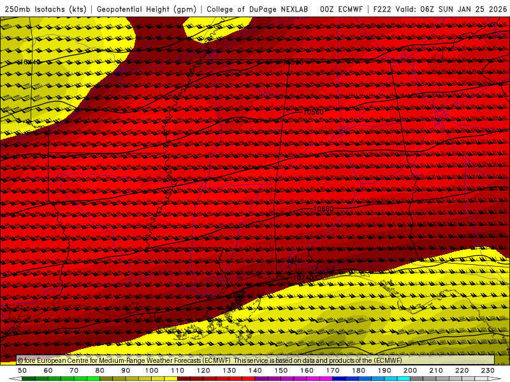Click the 170 value on the color scale
The image size is (510, 382).
pyautogui.click(x=333, y=371)
